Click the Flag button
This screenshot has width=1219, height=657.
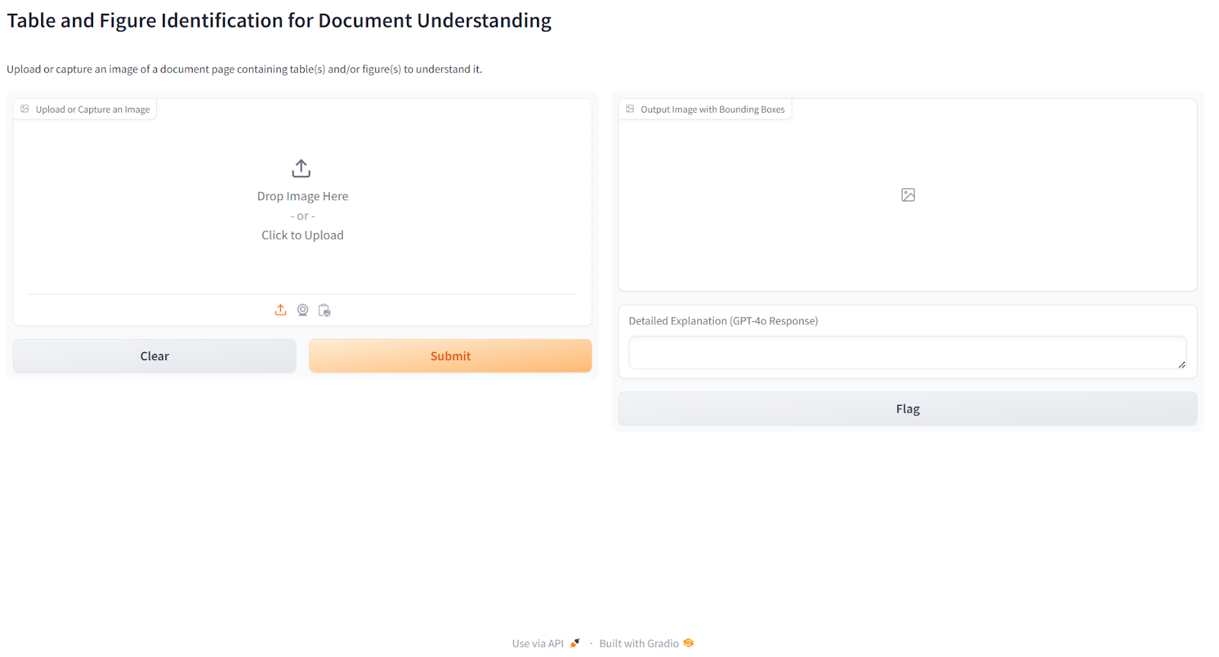coord(907,409)
